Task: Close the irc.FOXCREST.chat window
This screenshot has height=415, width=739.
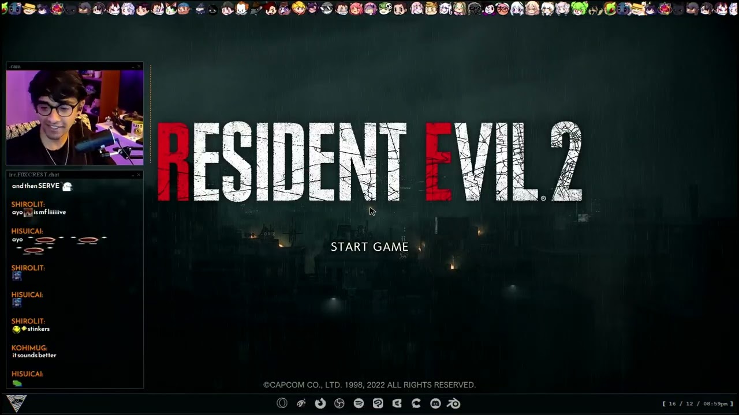Action: (x=139, y=174)
